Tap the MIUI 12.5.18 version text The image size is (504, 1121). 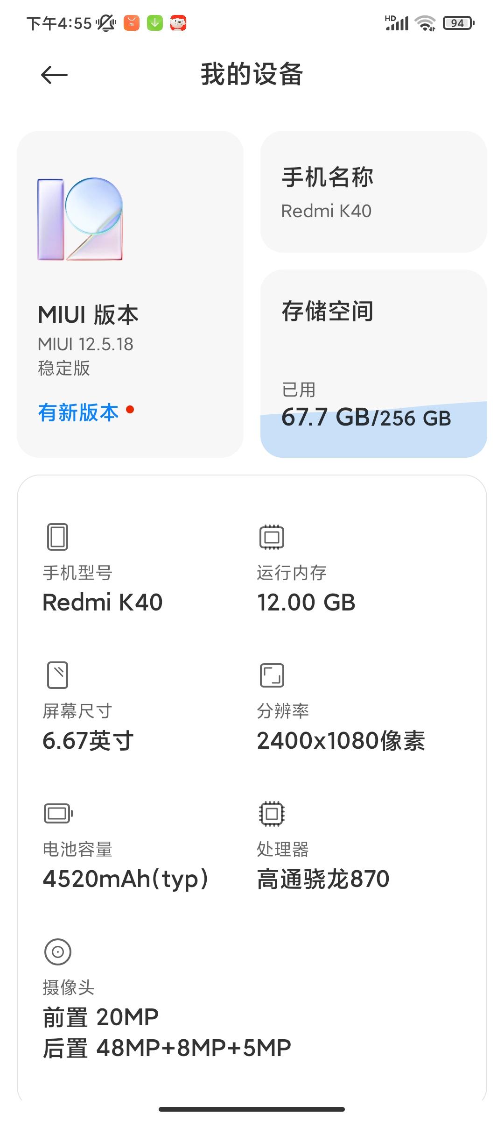coord(85,344)
